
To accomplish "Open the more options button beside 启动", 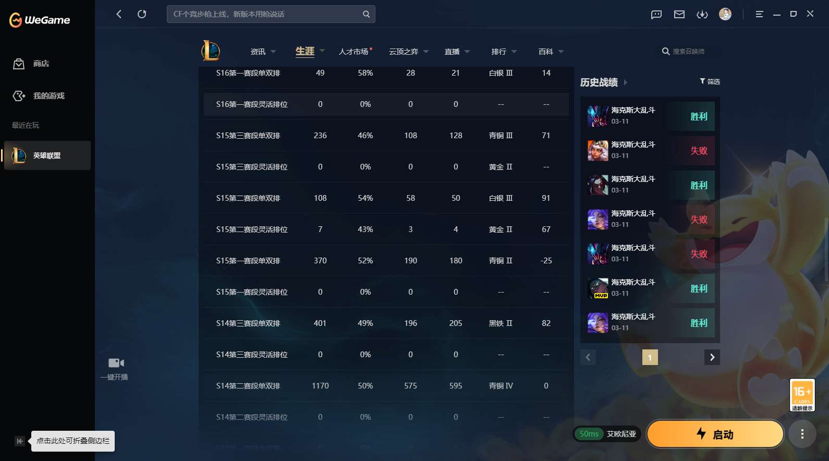I will point(802,434).
